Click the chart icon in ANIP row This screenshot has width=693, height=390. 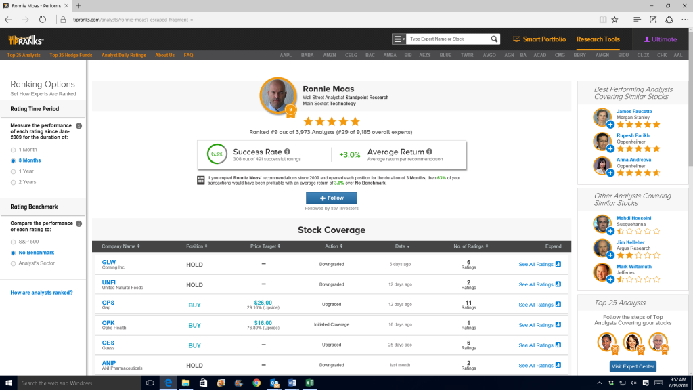(558, 365)
